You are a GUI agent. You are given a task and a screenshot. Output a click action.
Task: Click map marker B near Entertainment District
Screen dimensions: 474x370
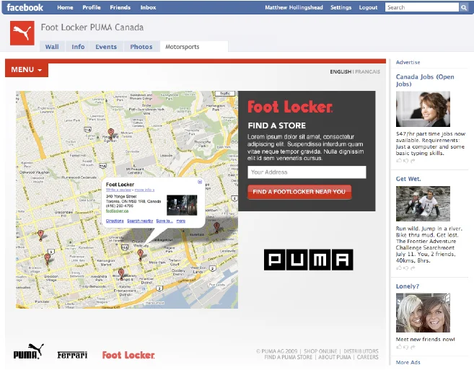coord(121,274)
